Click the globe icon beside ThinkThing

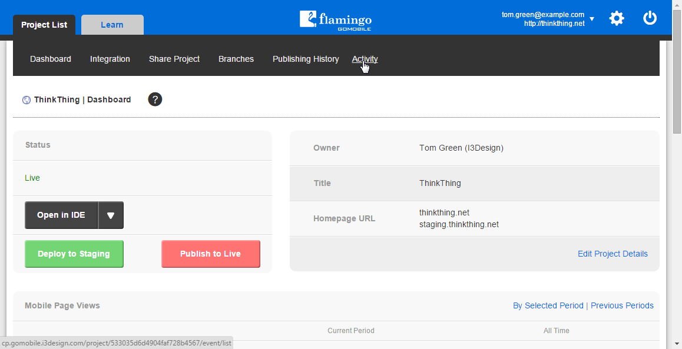(x=27, y=100)
